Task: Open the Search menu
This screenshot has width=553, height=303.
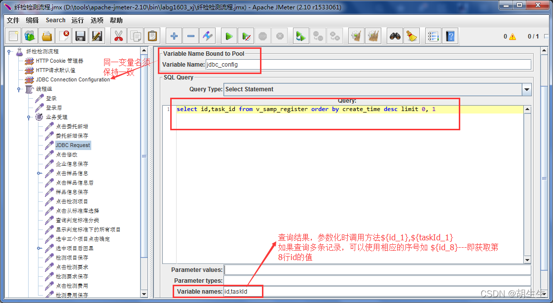Action: pos(55,20)
